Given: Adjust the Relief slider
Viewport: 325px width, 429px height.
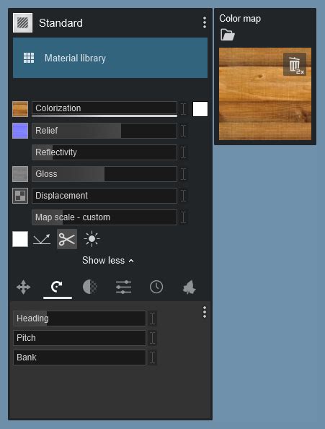Looking at the screenshot, I should click(104, 131).
